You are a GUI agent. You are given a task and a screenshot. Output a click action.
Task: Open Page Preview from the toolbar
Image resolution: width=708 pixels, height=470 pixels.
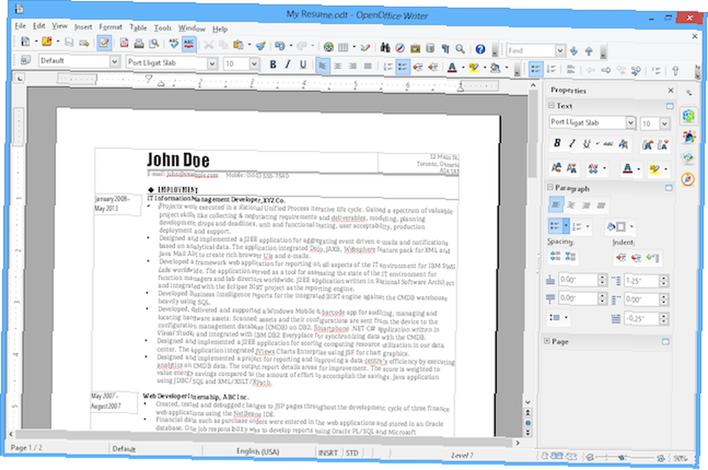[x=154, y=43]
